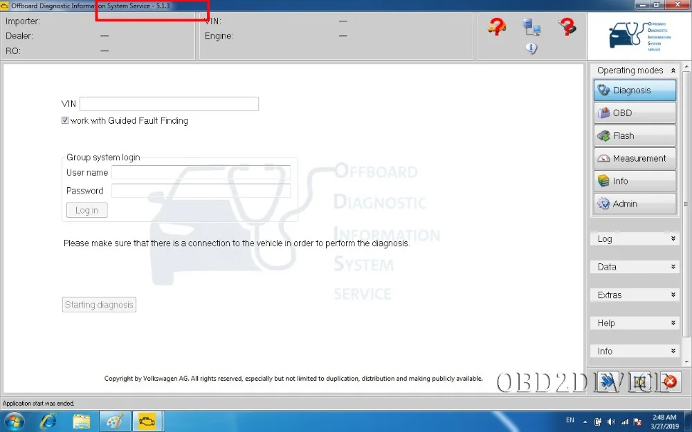Click the key status question mark icon
This screenshot has height=432, width=692.
click(x=567, y=27)
